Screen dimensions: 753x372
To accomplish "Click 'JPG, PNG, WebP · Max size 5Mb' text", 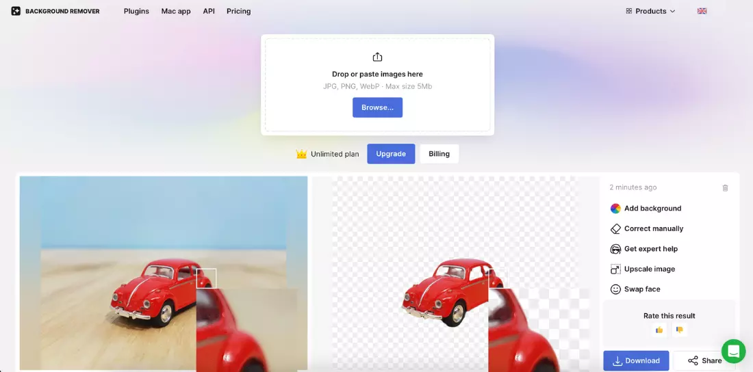I will [x=377, y=86].
